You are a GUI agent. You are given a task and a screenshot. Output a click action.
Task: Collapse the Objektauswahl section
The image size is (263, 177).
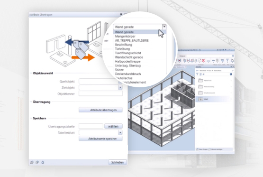pos(31,73)
